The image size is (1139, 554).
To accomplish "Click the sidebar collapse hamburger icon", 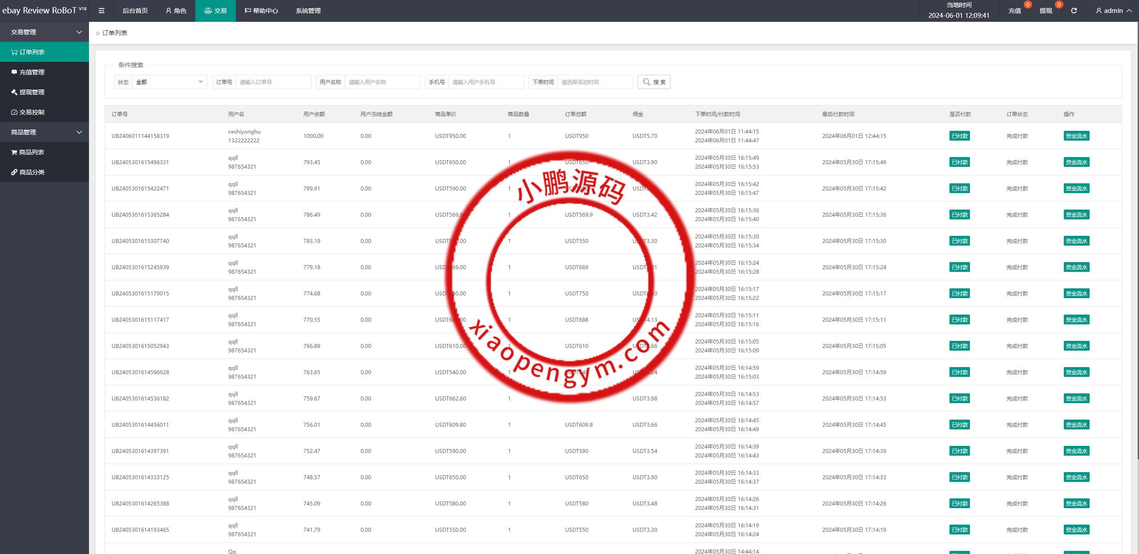I will click(101, 11).
